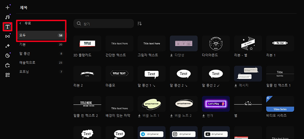Image resolution: width=304 pixels, height=139 pixels.
Task: Open the more tools grid icon
Action: [7, 75]
